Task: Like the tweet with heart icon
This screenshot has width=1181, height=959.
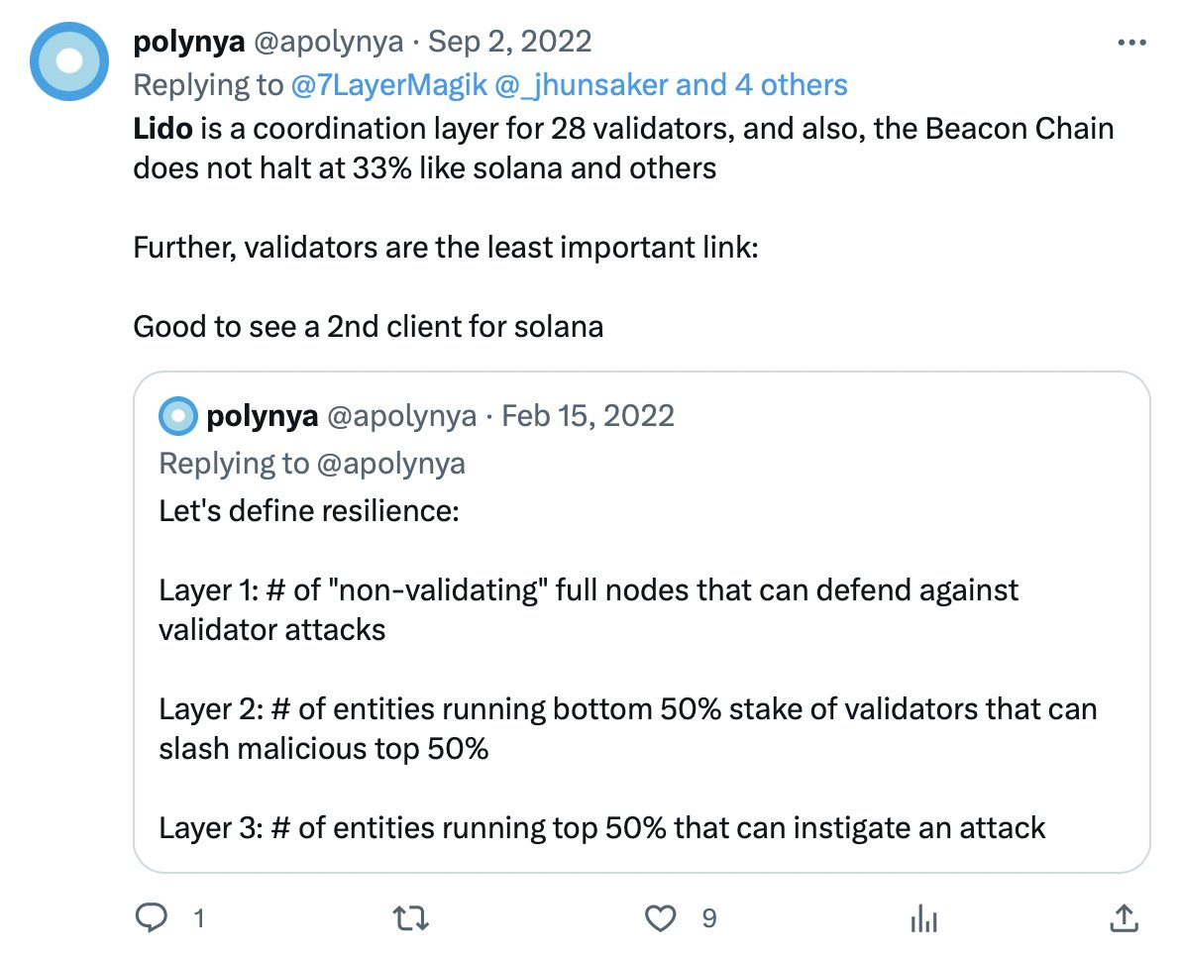Action: [660, 918]
